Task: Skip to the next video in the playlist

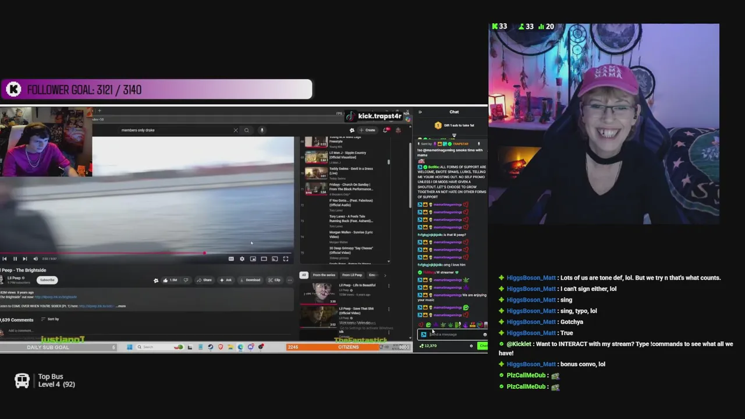Action: tap(25, 259)
